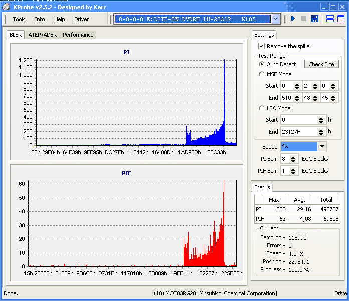The width and height of the screenshot is (349, 301).
Task: Open the drive selection dropdown
Action: pyautogui.click(x=276, y=19)
